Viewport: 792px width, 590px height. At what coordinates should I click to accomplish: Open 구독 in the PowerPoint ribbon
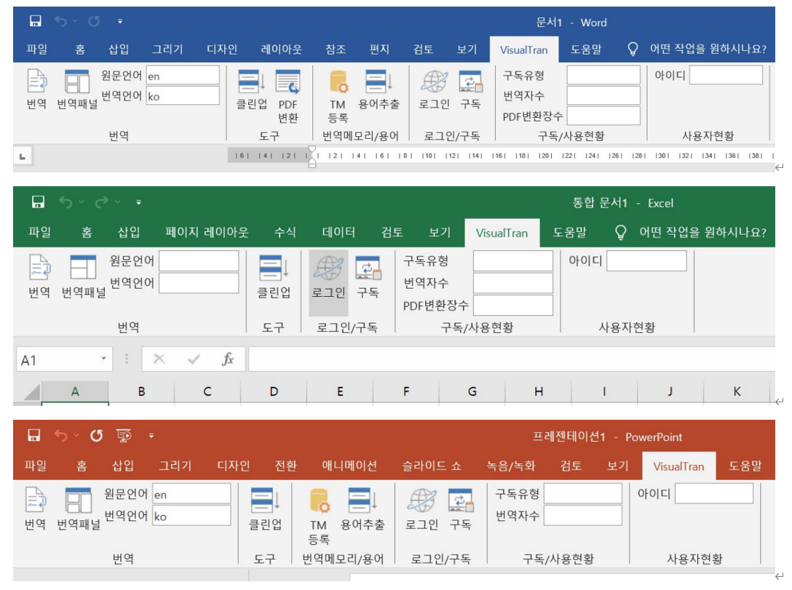pyautogui.click(x=461, y=509)
